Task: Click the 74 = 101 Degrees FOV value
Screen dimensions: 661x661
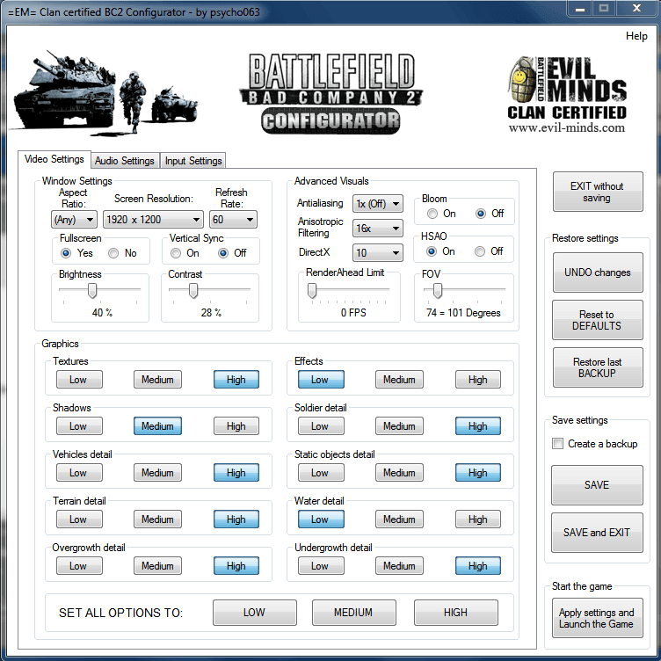Action: (x=463, y=313)
